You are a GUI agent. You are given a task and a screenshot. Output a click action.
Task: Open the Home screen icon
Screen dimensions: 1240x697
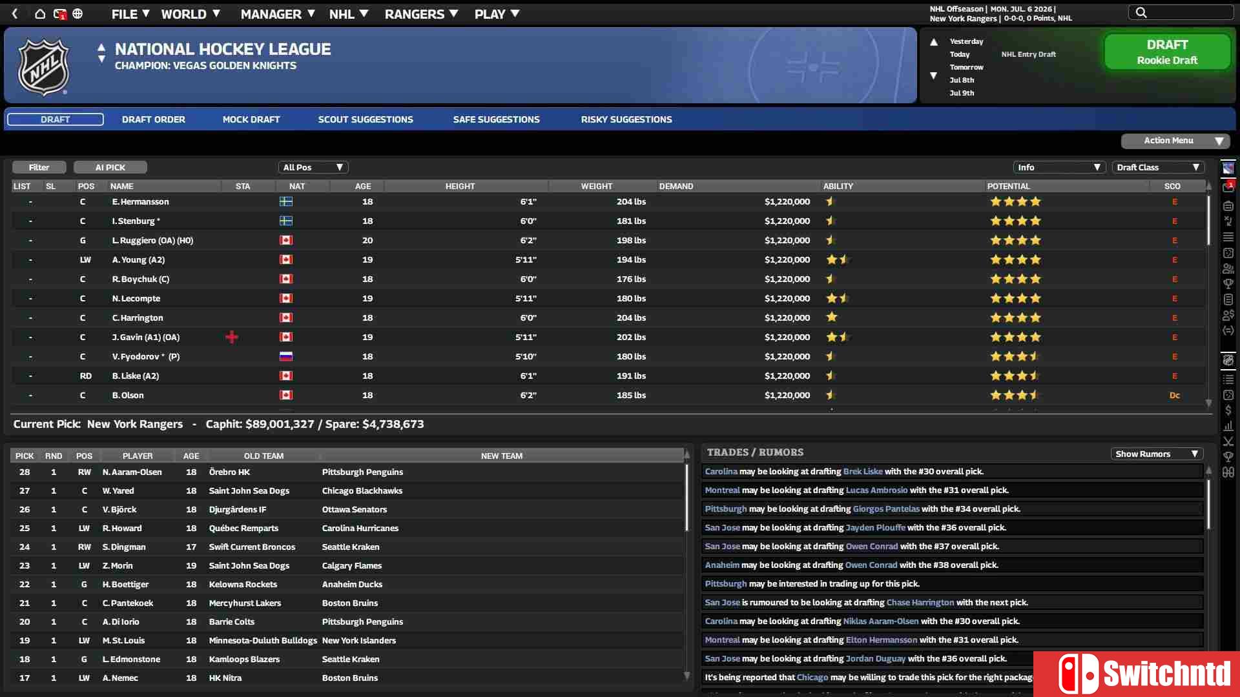click(x=40, y=14)
